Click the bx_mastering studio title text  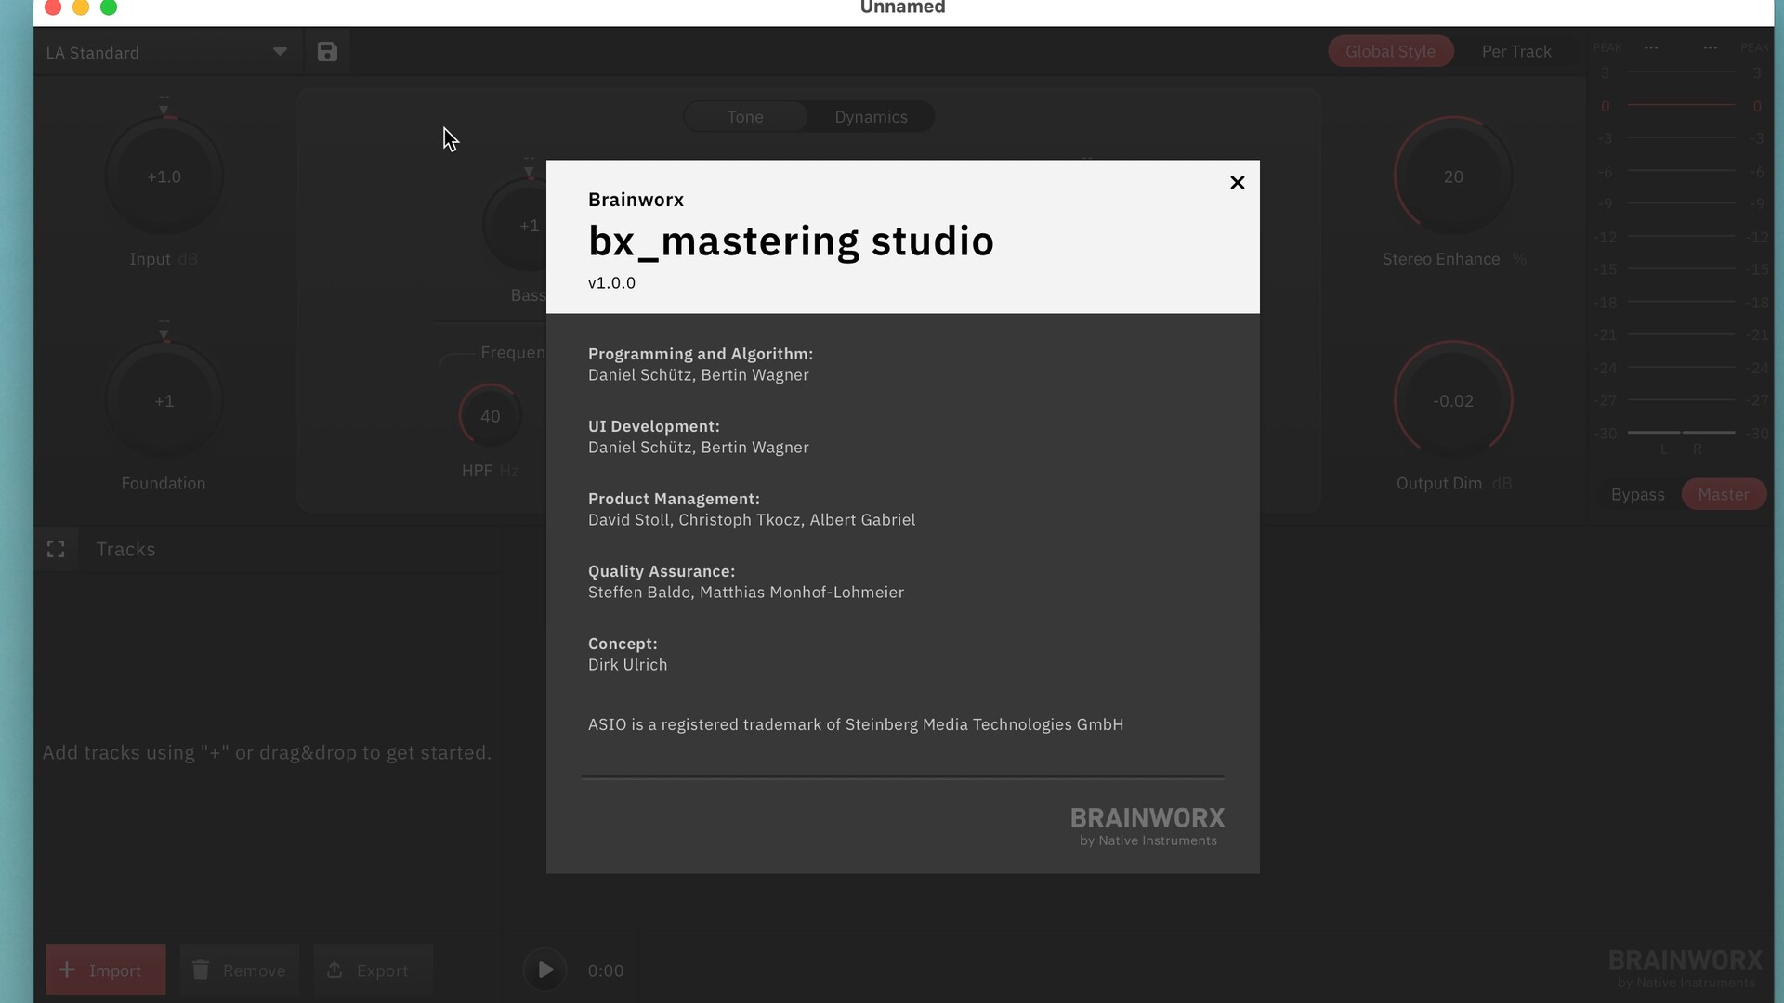click(x=791, y=241)
